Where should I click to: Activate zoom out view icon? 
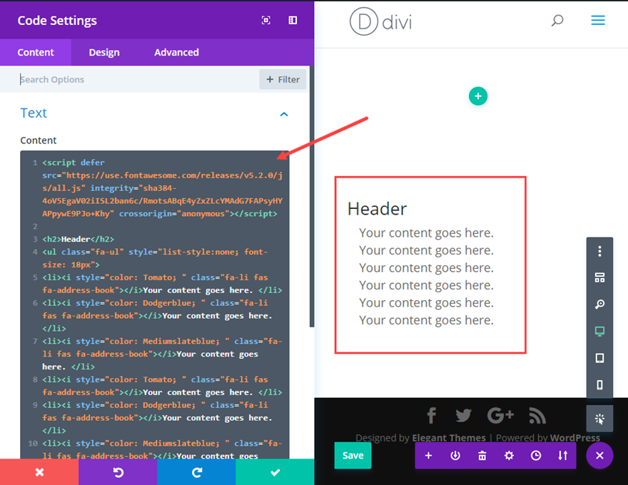point(599,305)
